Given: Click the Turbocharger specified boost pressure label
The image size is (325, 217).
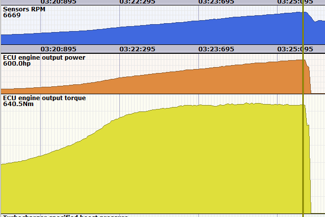Looking at the screenshot, I should tap(65, 216).
